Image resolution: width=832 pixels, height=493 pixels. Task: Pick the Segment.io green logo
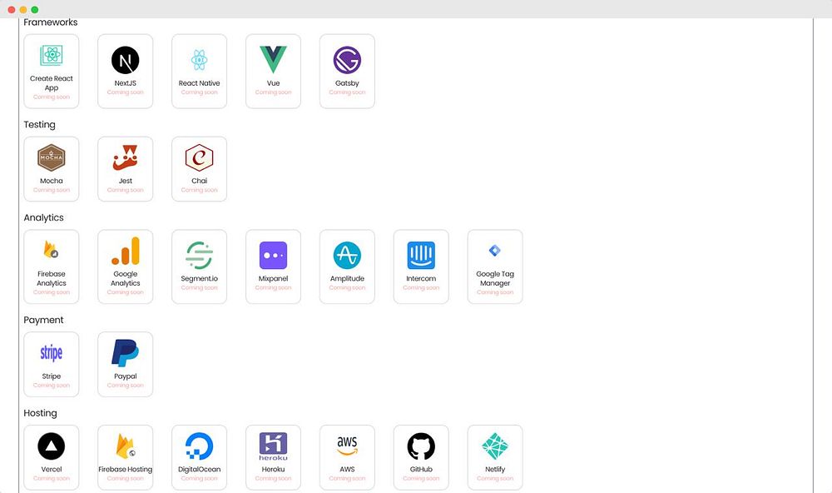coord(199,255)
